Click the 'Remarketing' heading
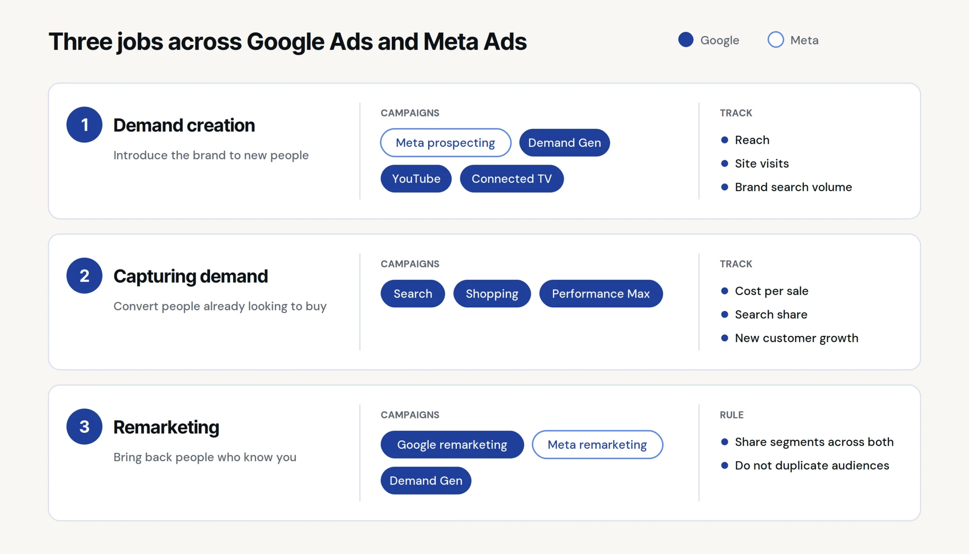This screenshot has width=969, height=554. [166, 427]
